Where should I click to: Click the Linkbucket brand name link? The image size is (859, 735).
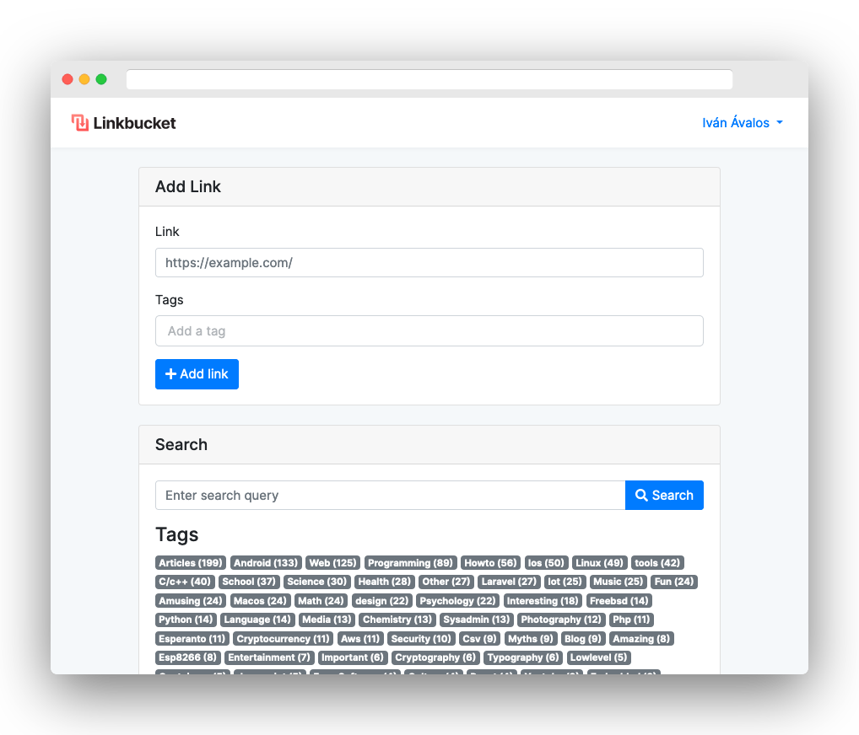[134, 123]
